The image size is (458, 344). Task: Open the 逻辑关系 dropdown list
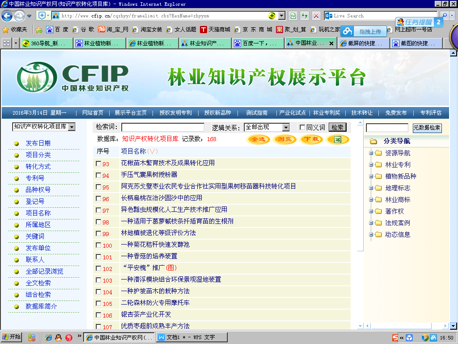tap(286, 128)
